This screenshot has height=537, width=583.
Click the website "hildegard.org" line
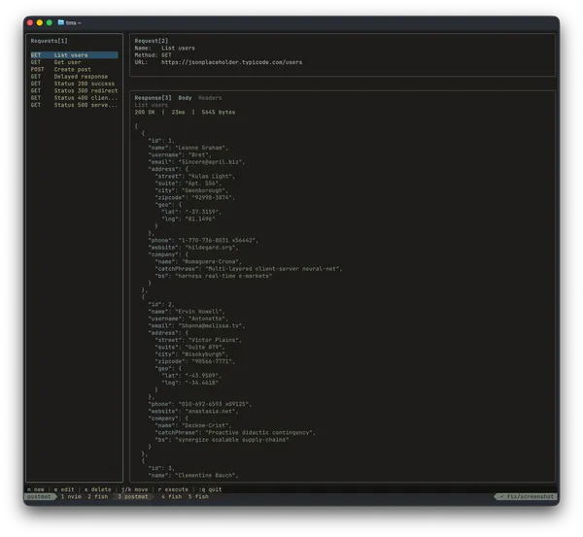click(x=193, y=247)
